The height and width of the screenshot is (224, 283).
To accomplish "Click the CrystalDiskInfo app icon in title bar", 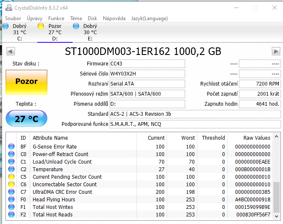I will (8, 8).
